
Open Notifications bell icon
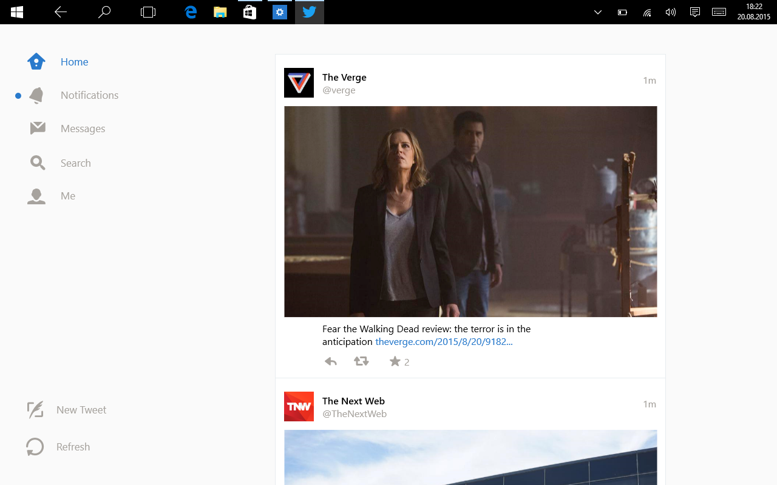(x=36, y=95)
